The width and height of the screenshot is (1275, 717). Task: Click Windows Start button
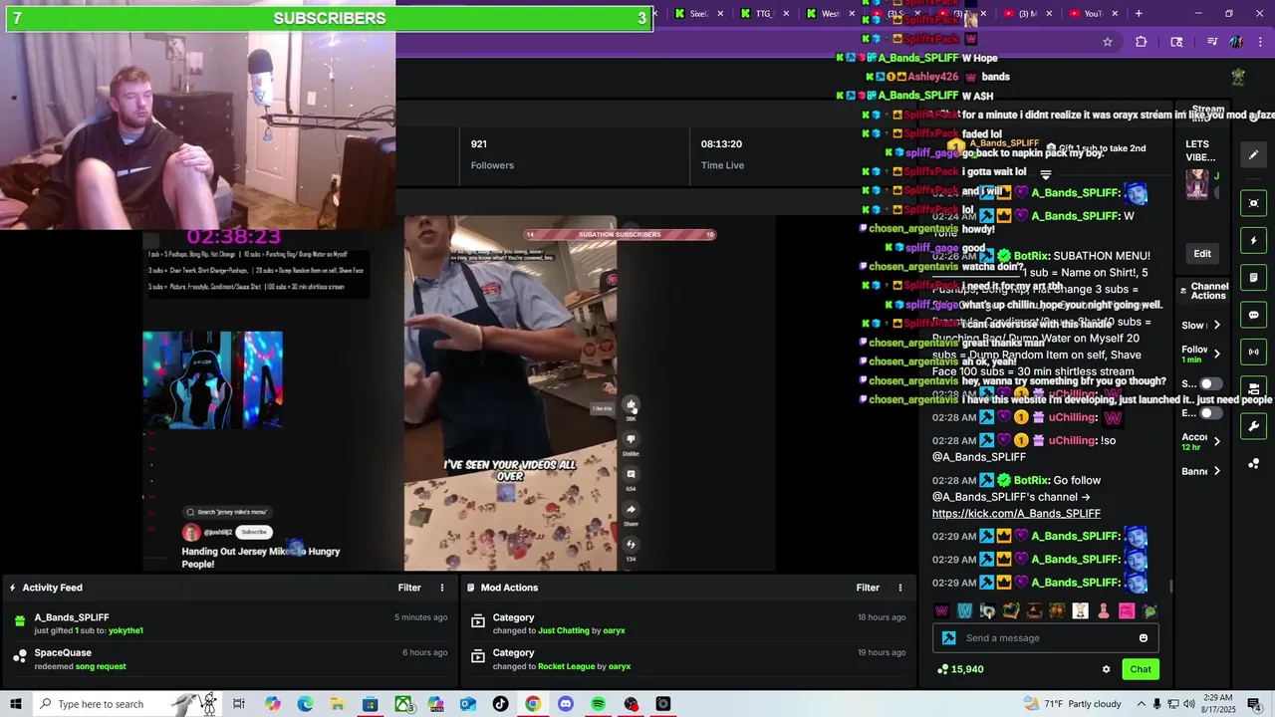(16, 704)
